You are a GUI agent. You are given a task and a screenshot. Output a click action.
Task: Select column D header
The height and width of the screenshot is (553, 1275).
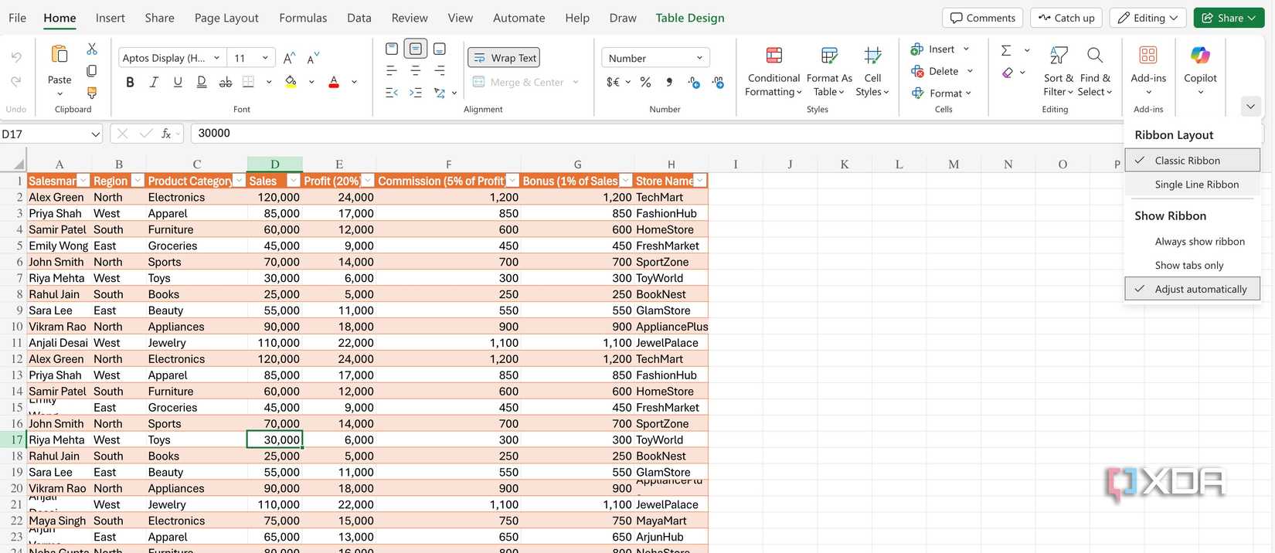274,164
